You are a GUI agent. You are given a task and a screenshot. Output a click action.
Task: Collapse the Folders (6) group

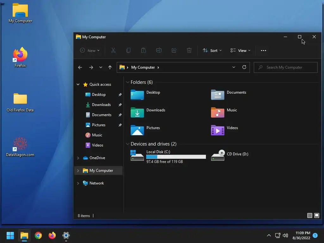point(128,82)
